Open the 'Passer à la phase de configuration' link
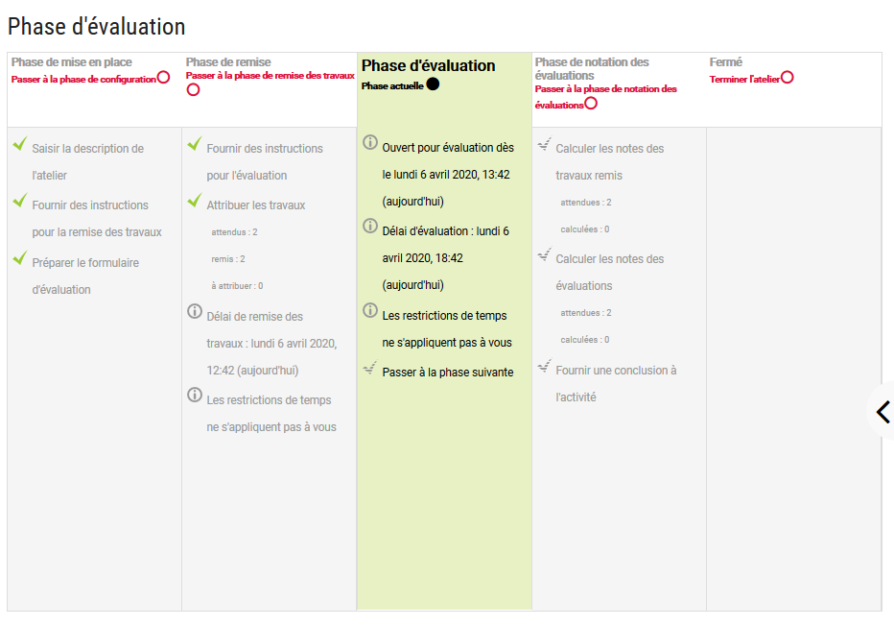 coord(83,80)
